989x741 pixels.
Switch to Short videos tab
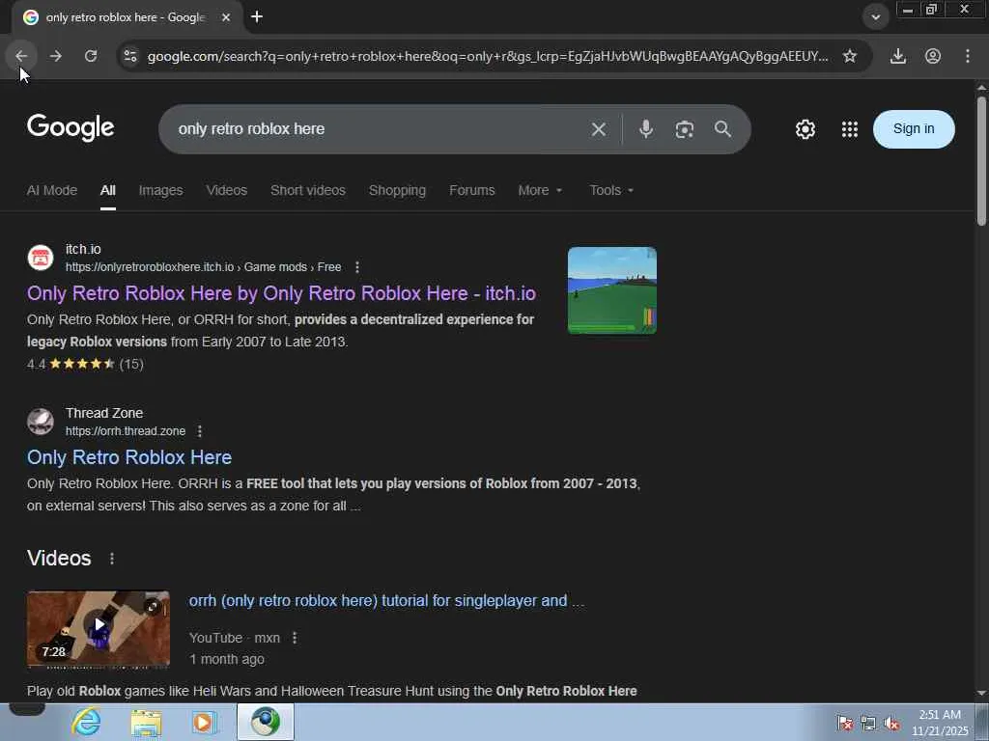tap(308, 190)
